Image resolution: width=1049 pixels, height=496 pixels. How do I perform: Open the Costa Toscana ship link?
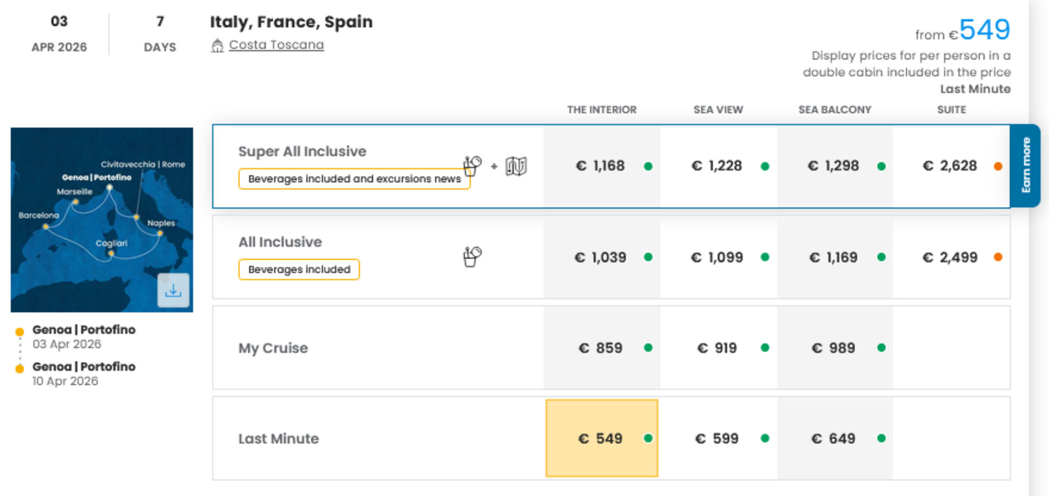276,45
